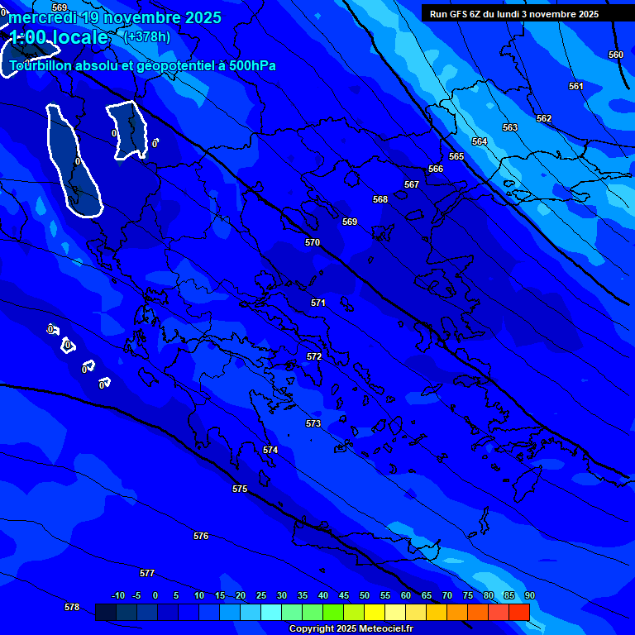Viewport: 635px width, 635px height.
Task: Click the 574 contour label
Action: click(x=270, y=450)
